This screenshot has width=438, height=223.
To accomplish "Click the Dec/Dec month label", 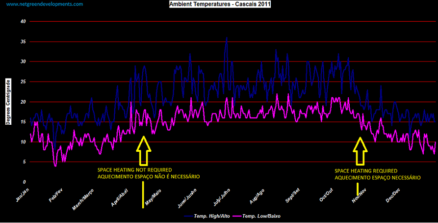I will [x=393, y=195].
